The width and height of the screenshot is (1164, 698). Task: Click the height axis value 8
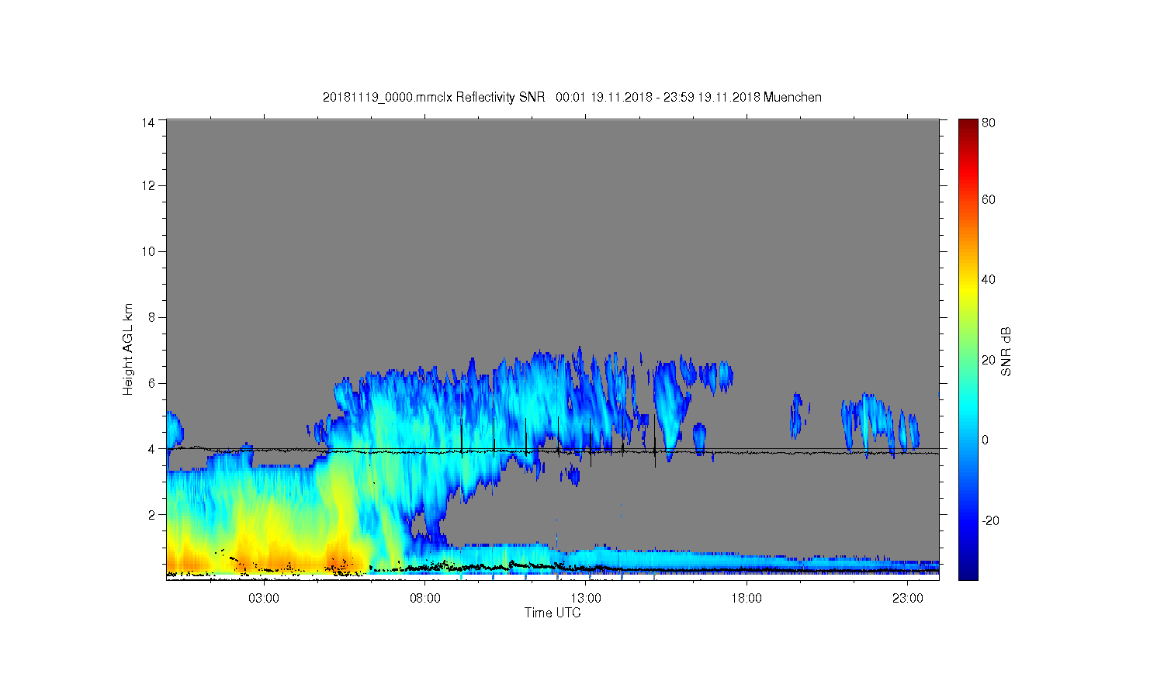pyautogui.click(x=153, y=317)
